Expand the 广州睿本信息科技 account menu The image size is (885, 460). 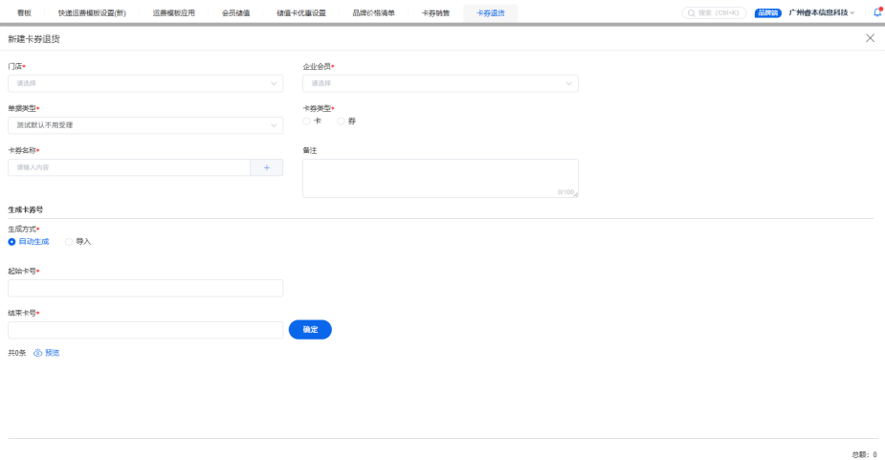(821, 12)
